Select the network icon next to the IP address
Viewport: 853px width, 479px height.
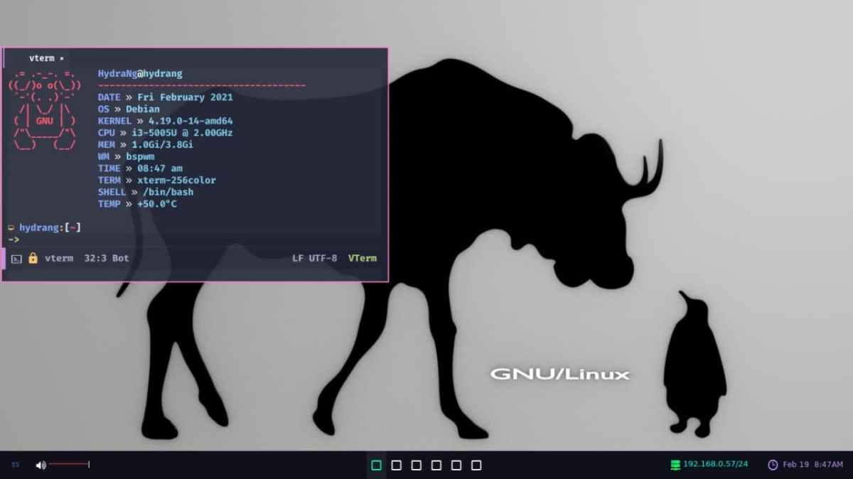[x=673, y=465]
